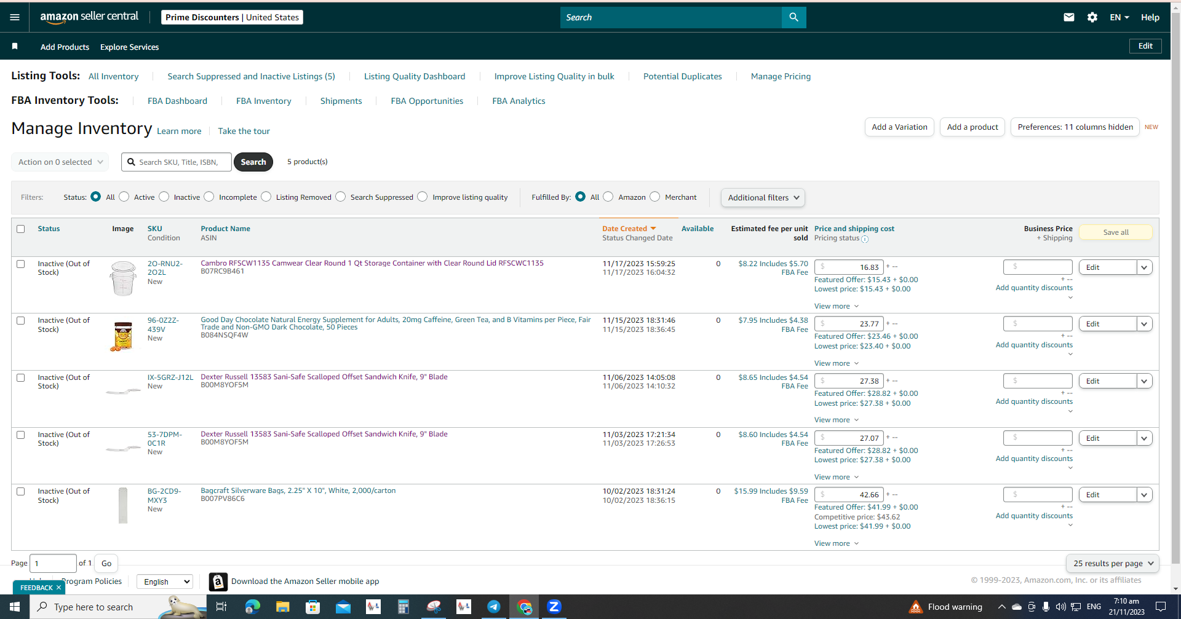Check the box for SKU BG-2CD9-MXY3
The width and height of the screenshot is (1181, 619).
coord(21,491)
